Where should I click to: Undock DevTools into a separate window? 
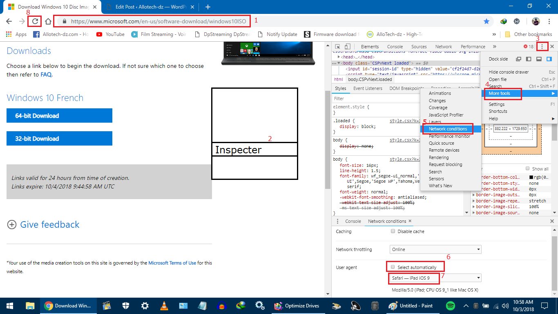coord(518,59)
